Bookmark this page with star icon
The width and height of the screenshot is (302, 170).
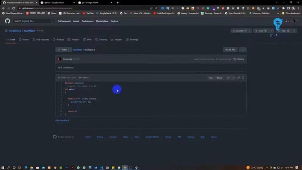(156, 8)
